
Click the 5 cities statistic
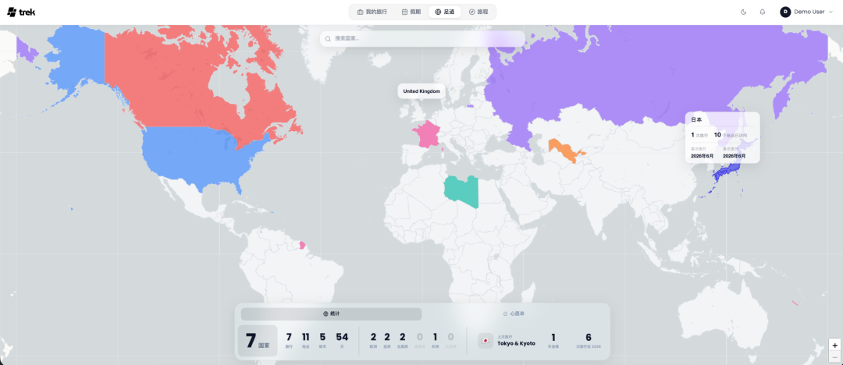(322, 340)
